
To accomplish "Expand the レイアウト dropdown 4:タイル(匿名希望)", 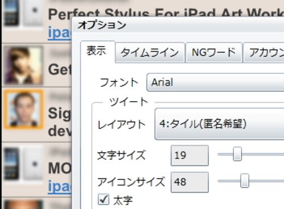I will coord(219,124).
